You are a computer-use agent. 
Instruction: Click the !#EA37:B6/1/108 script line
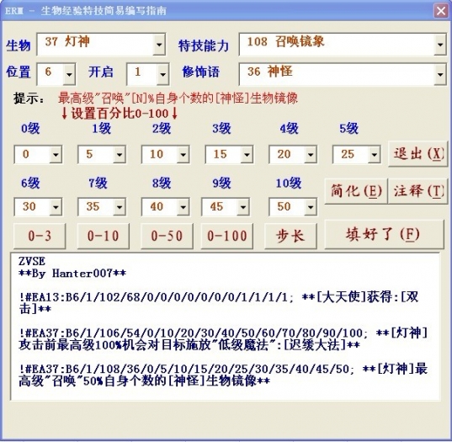(x=223, y=375)
